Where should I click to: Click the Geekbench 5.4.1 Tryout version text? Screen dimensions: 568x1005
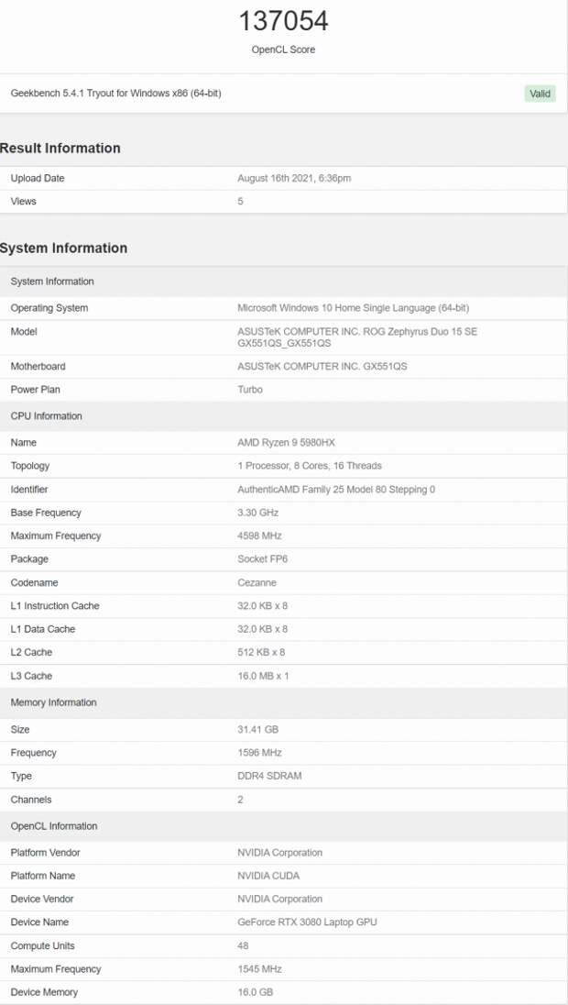click(116, 94)
